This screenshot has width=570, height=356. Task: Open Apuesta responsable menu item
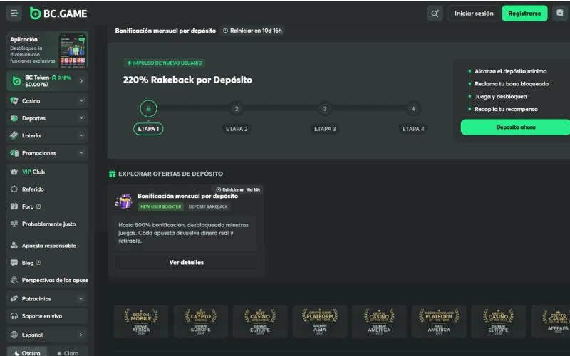pos(47,246)
